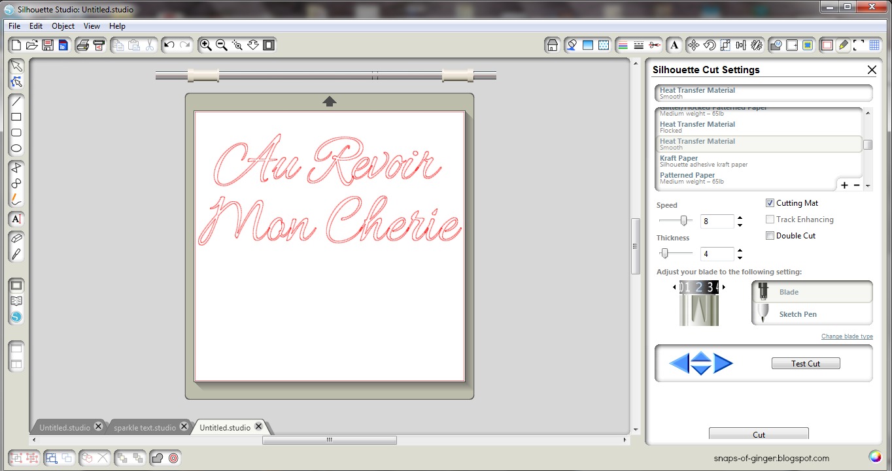Select the Edit Points tool
Viewport: 892px width, 471px height.
tap(16, 82)
